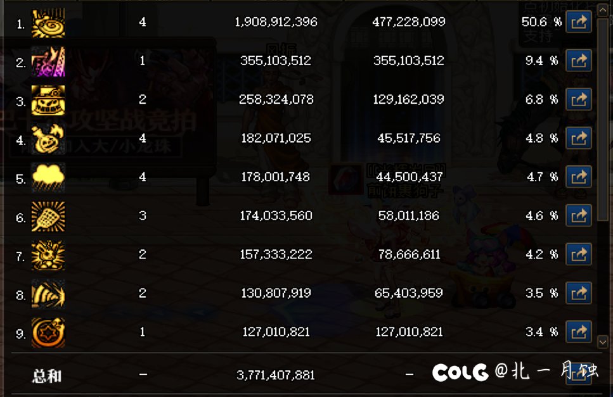Select the fly swatter skill icon in row 6
Screen dimensions: 613x397
48,217
